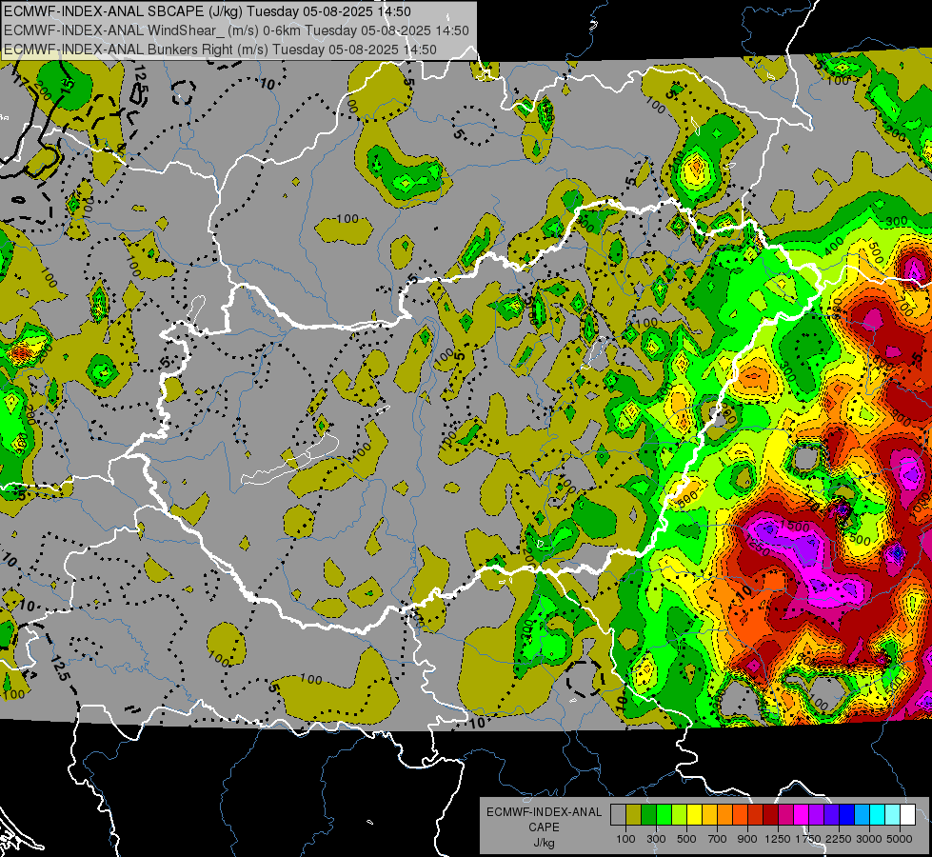Click the lime yellow-green legend swatch
Screen dimensions: 932x857
tap(679, 815)
